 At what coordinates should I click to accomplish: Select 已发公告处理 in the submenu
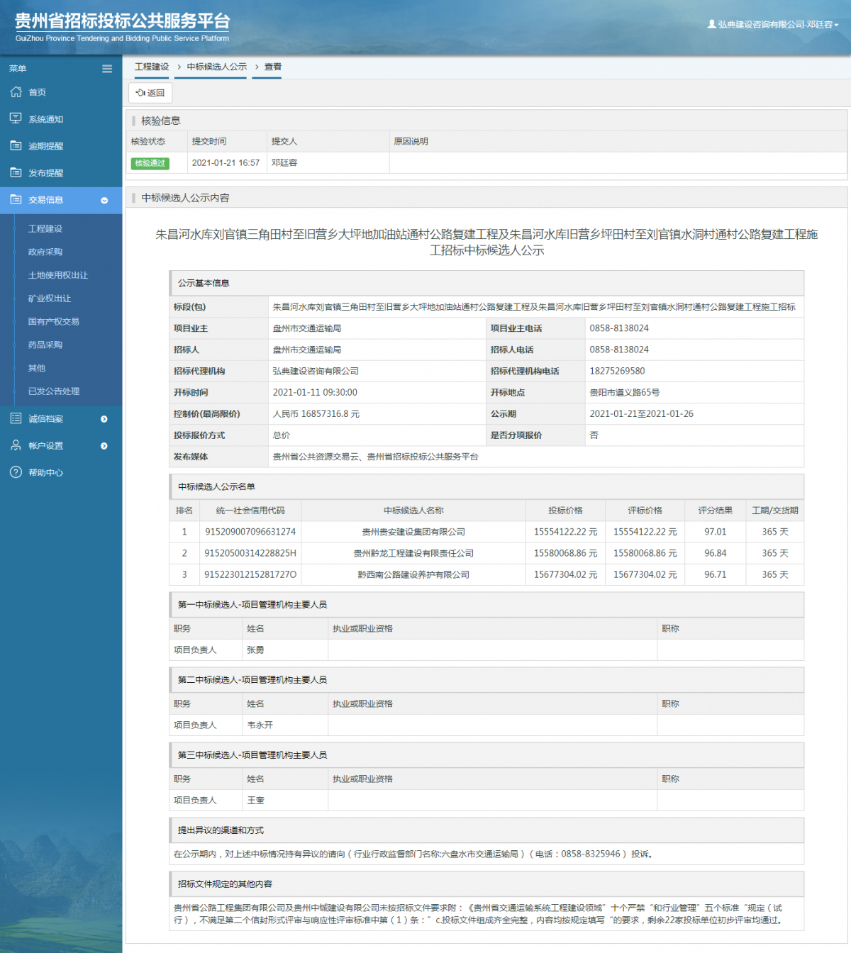tap(54, 391)
